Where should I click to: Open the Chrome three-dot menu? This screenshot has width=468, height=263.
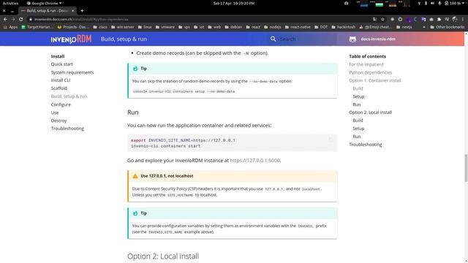[x=463, y=19]
